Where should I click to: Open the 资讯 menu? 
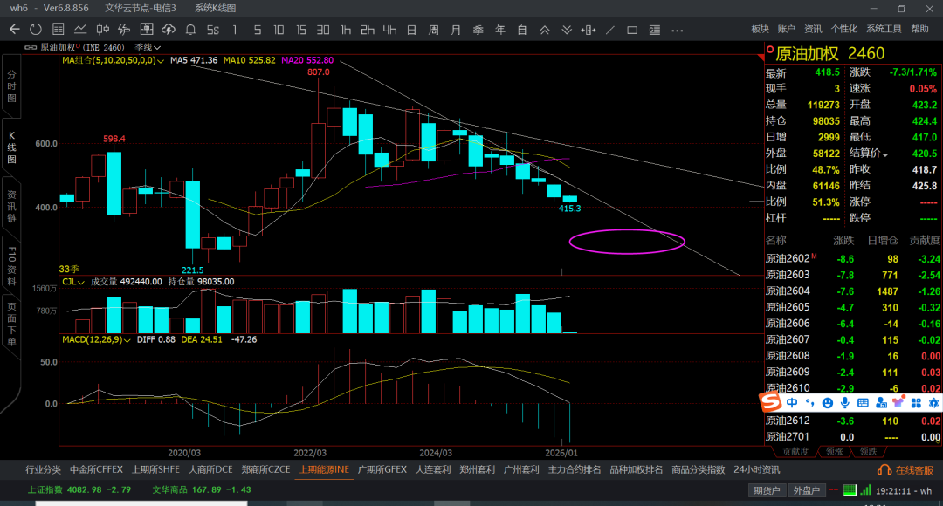(813, 29)
